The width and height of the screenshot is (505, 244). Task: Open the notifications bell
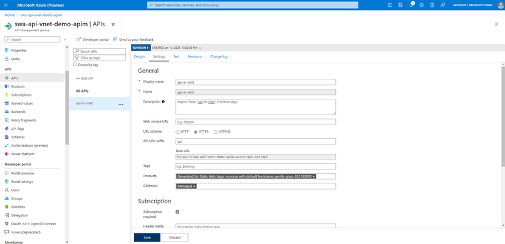[x=411, y=5]
